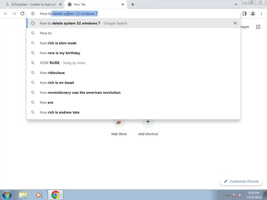
Task: Click in the address bar text
Action: (69, 14)
